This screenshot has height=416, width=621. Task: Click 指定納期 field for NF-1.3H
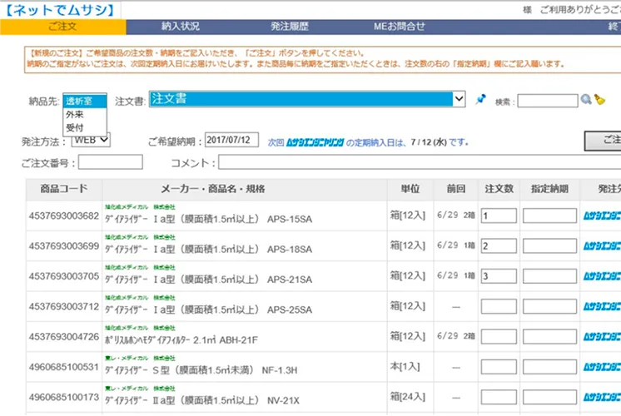click(x=549, y=367)
